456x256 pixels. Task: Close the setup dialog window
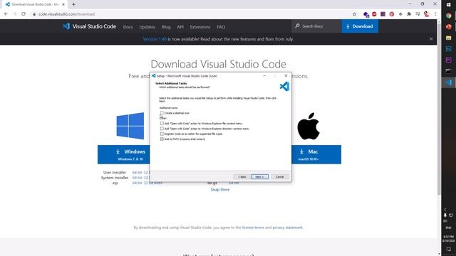click(x=286, y=76)
